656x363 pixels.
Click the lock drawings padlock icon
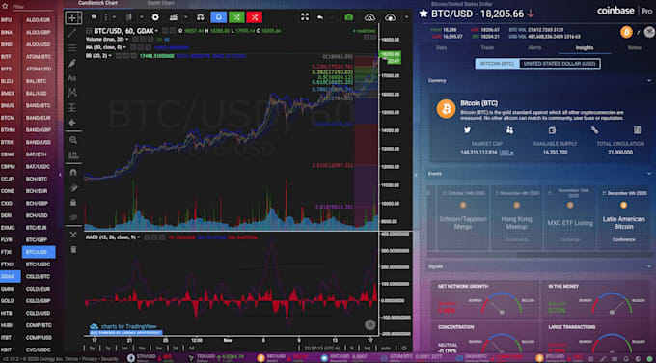[x=72, y=203]
